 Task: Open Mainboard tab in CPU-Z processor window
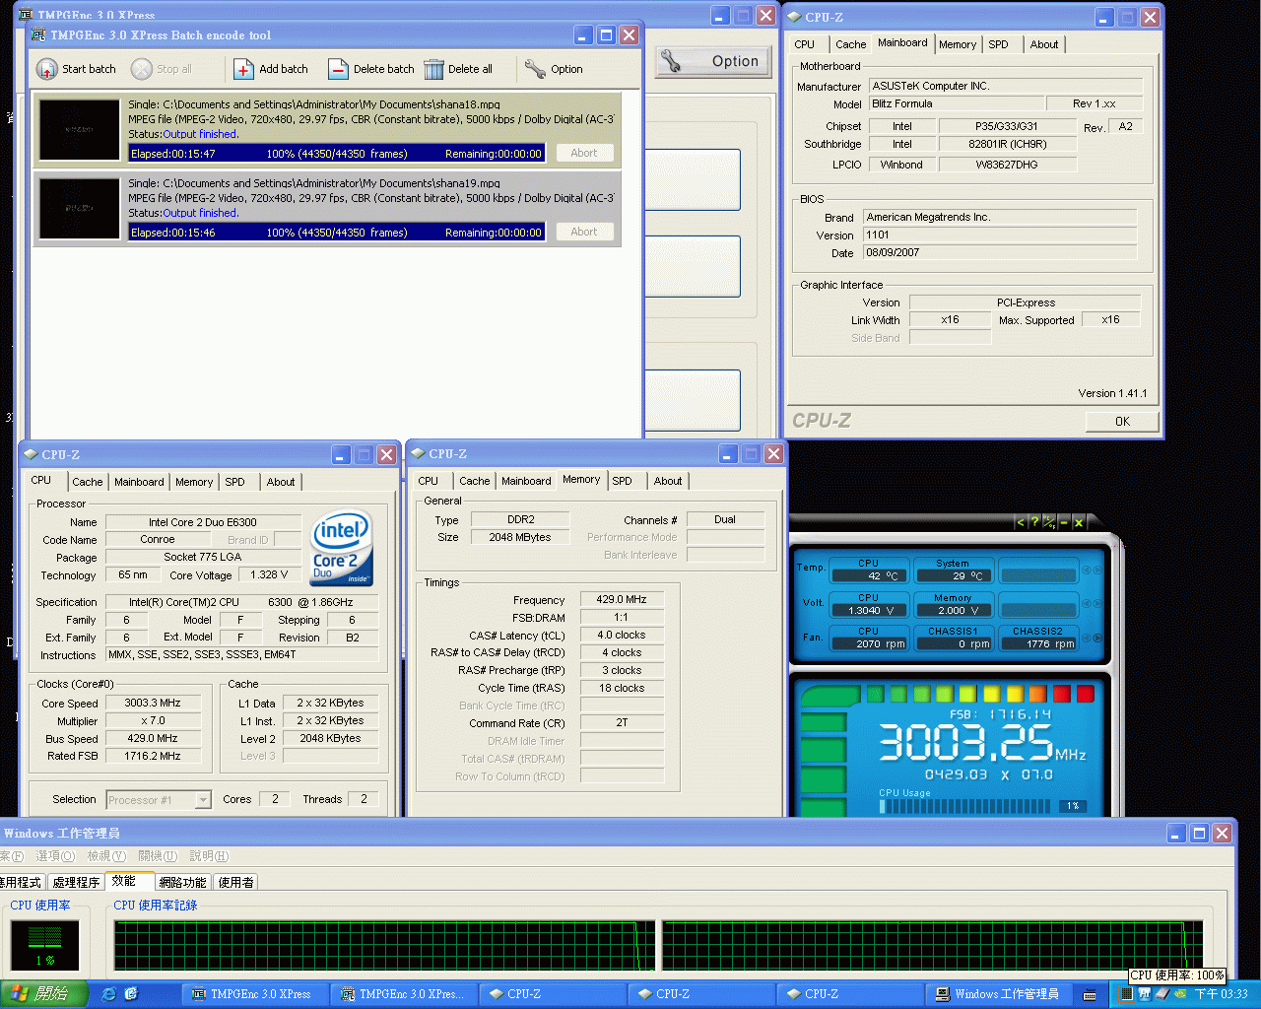139,482
